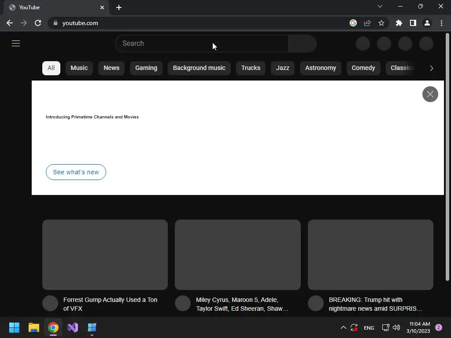Open channel avatar beside Forrest Gump video
This screenshot has width=451, height=338.
pyautogui.click(x=50, y=303)
